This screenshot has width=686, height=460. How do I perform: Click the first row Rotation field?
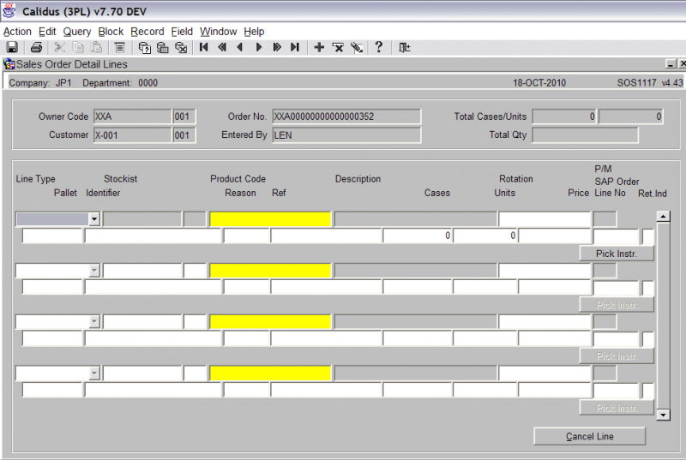point(545,218)
